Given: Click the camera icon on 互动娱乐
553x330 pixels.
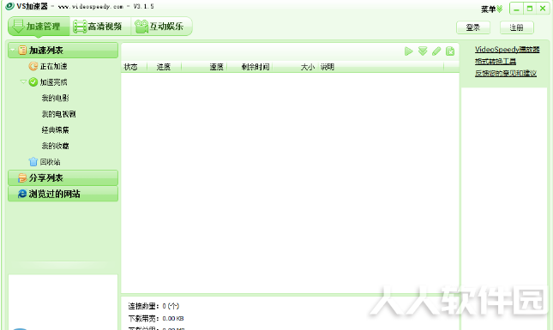Looking at the screenshot, I should coord(141,27).
